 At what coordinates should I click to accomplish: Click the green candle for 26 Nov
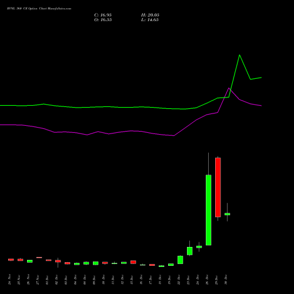[30, 261]
